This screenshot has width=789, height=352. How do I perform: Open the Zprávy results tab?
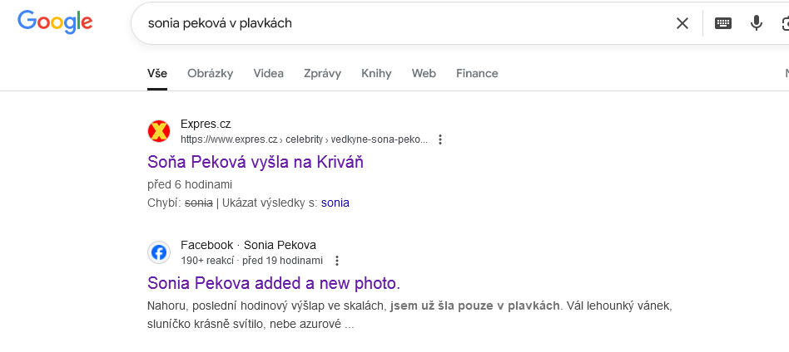(323, 73)
